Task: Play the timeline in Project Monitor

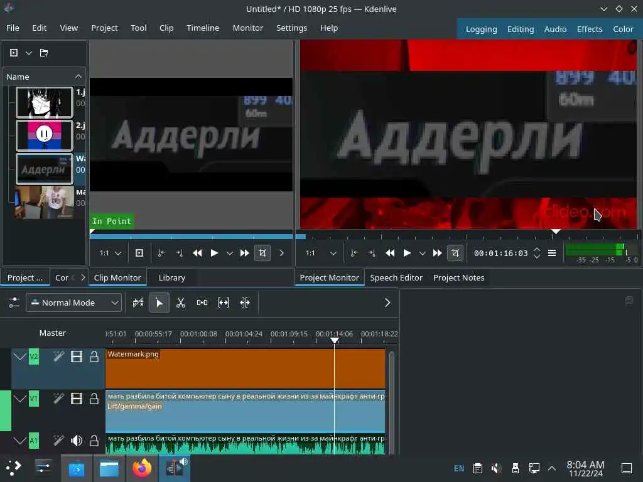Action: (x=407, y=253)
